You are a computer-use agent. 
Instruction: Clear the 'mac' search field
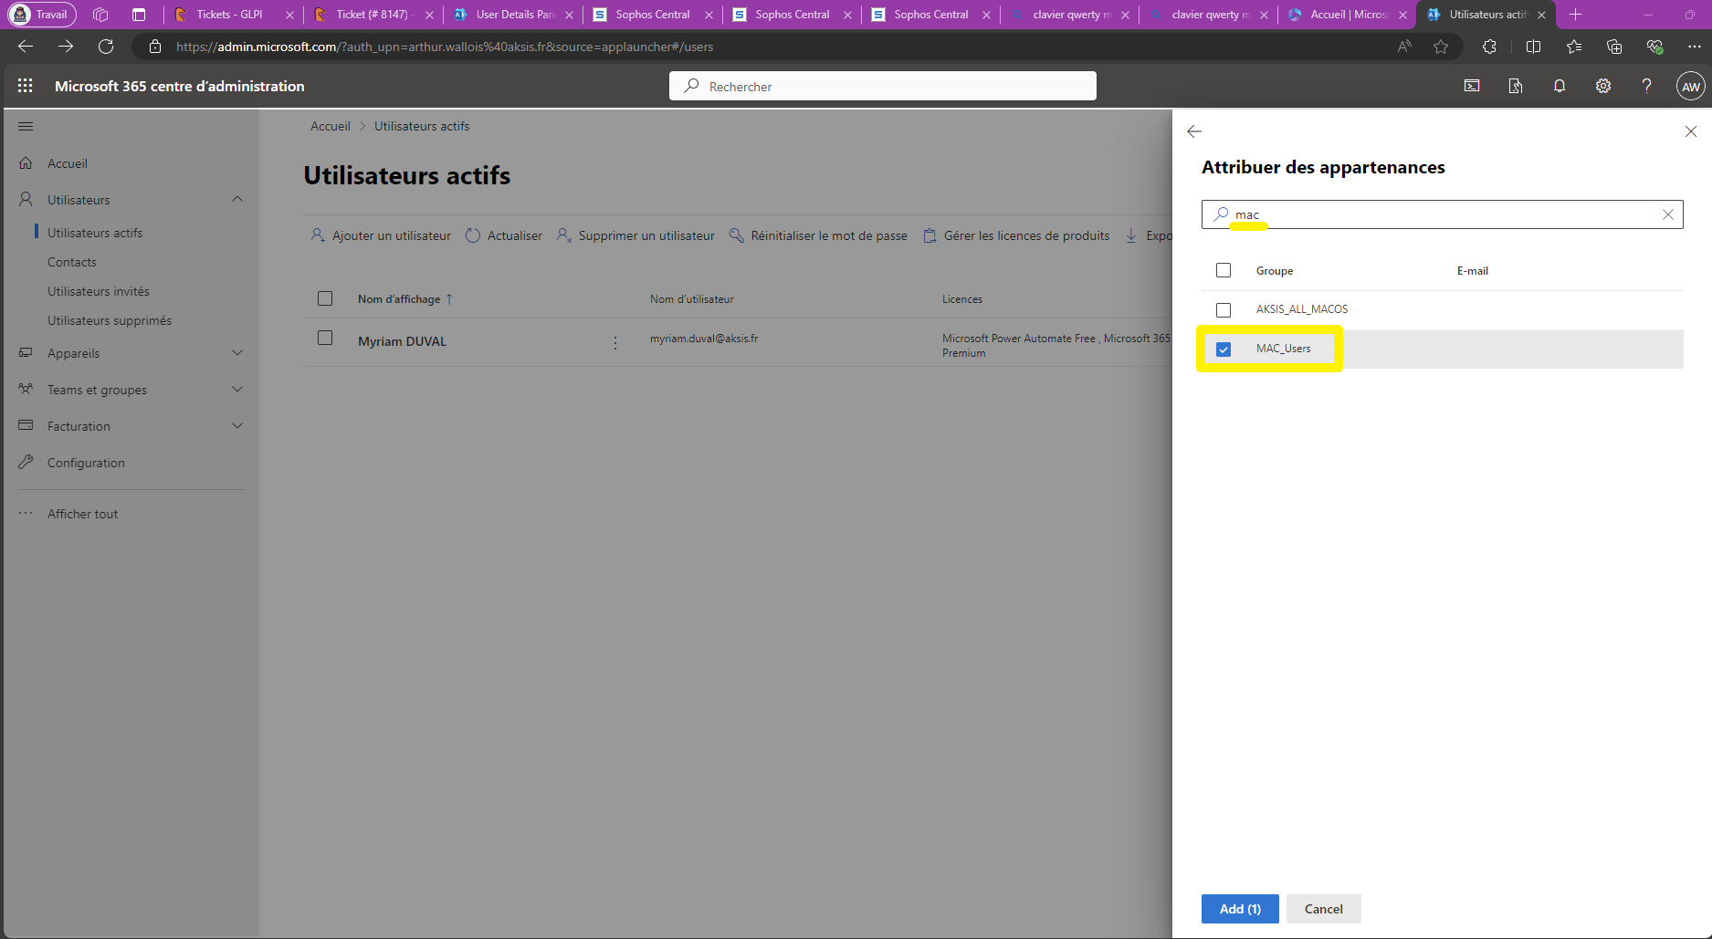pos(1668,214)
